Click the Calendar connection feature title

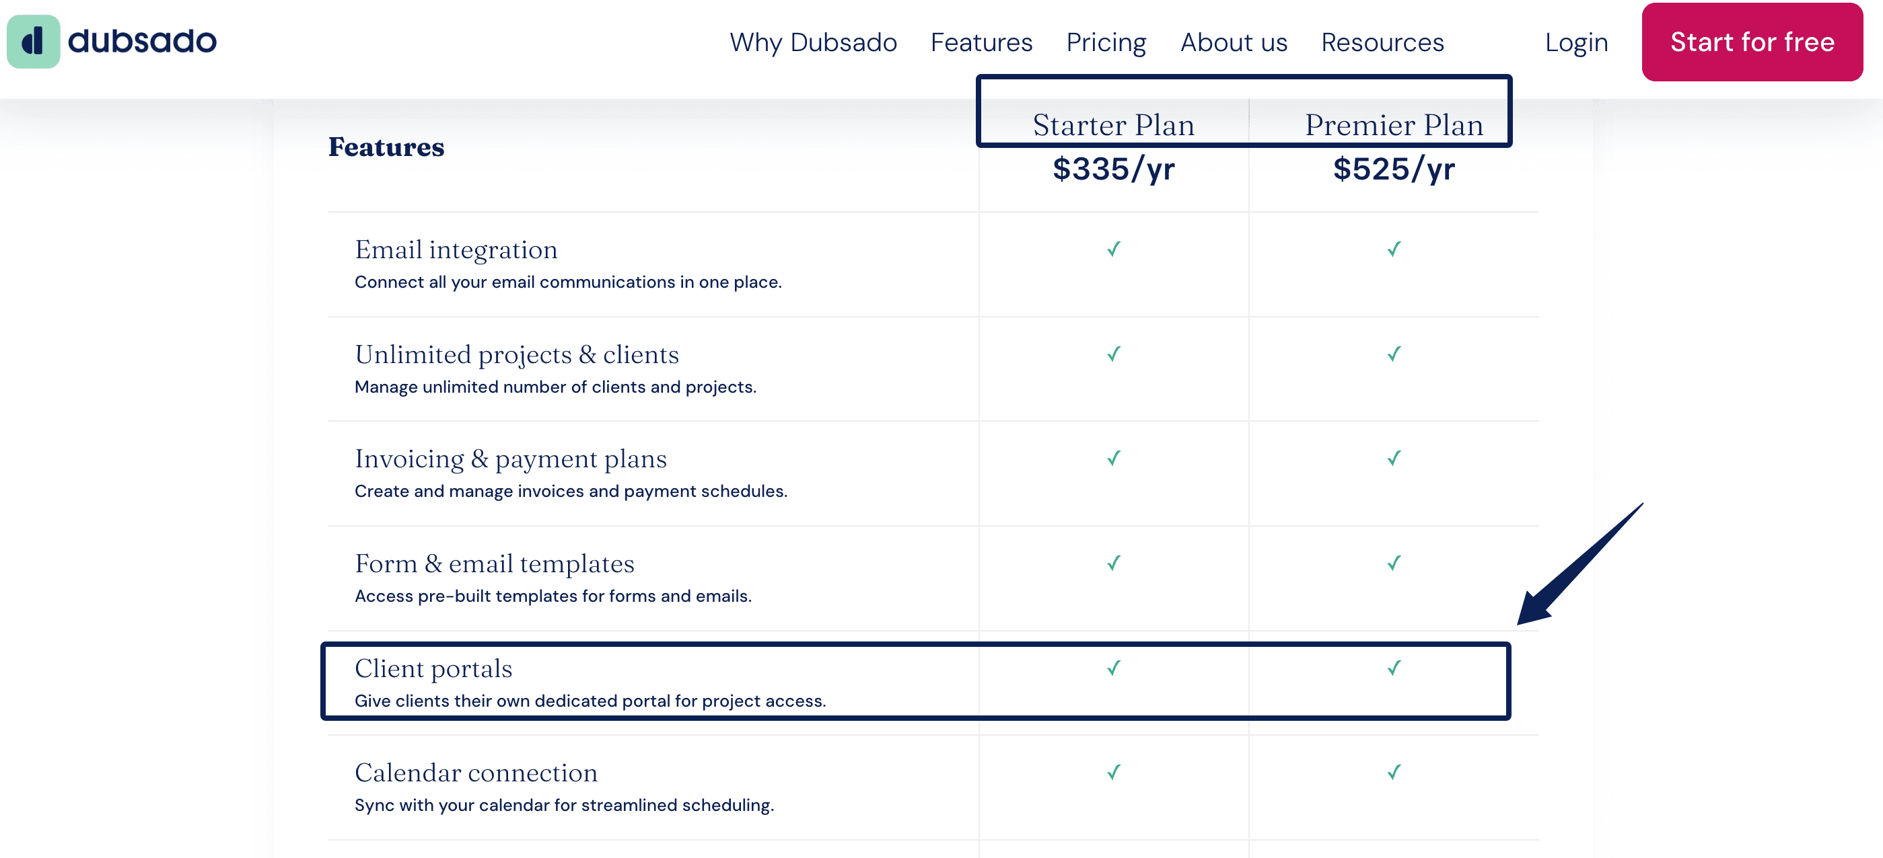pyautogui.click(x=476, y=773)
